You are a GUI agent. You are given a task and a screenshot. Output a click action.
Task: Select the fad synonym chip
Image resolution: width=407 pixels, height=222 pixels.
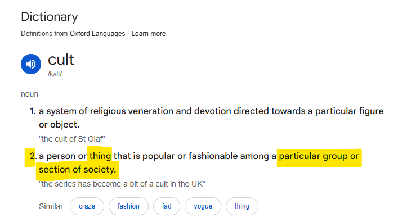[x=167, y=206]
